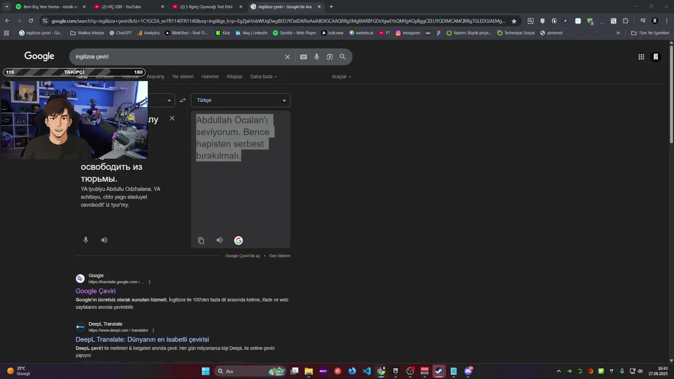Click inside the Google search input

pos(176,57)
